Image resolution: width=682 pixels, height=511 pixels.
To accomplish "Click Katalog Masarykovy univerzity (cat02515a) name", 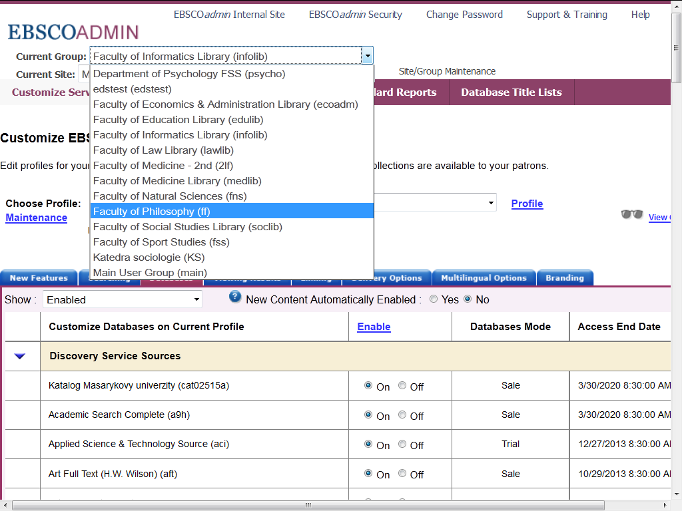I will tap(139, 385).
